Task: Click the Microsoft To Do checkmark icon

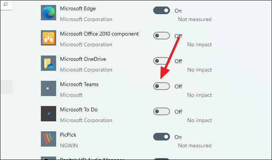Action: click(49, 114)
